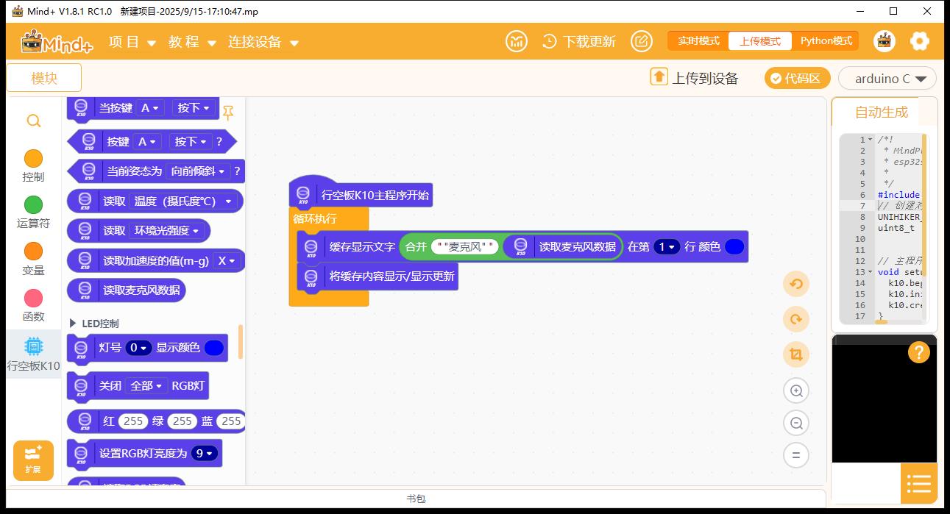The width and height of the screenshot is (950, 514).
Task: Click the search magnifier in the block palette
Action: 34,121
